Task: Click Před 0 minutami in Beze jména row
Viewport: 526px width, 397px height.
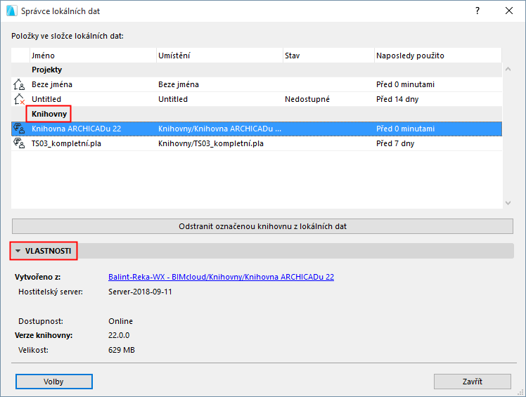Action: click(405, 84)
